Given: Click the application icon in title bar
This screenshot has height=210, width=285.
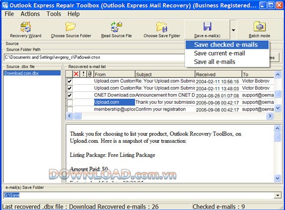Looking at the screenshot, I should (x=5, y=5).
